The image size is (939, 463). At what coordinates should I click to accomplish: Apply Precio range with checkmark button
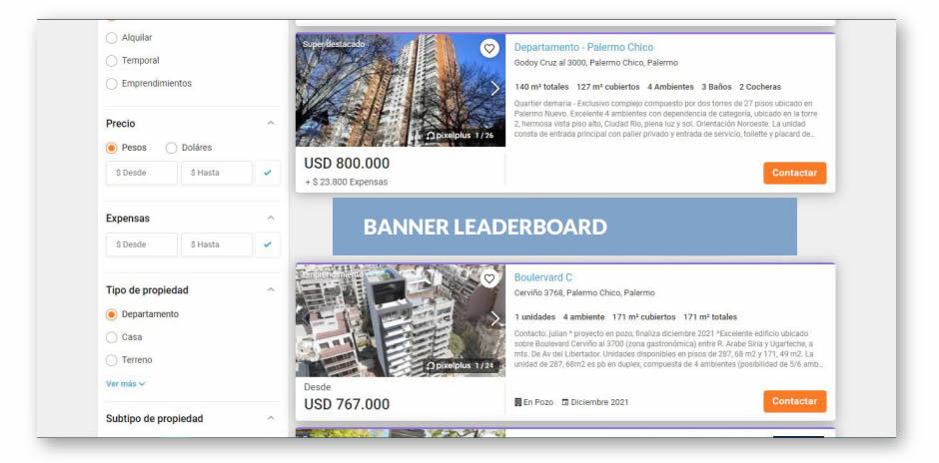coord(267,173)
